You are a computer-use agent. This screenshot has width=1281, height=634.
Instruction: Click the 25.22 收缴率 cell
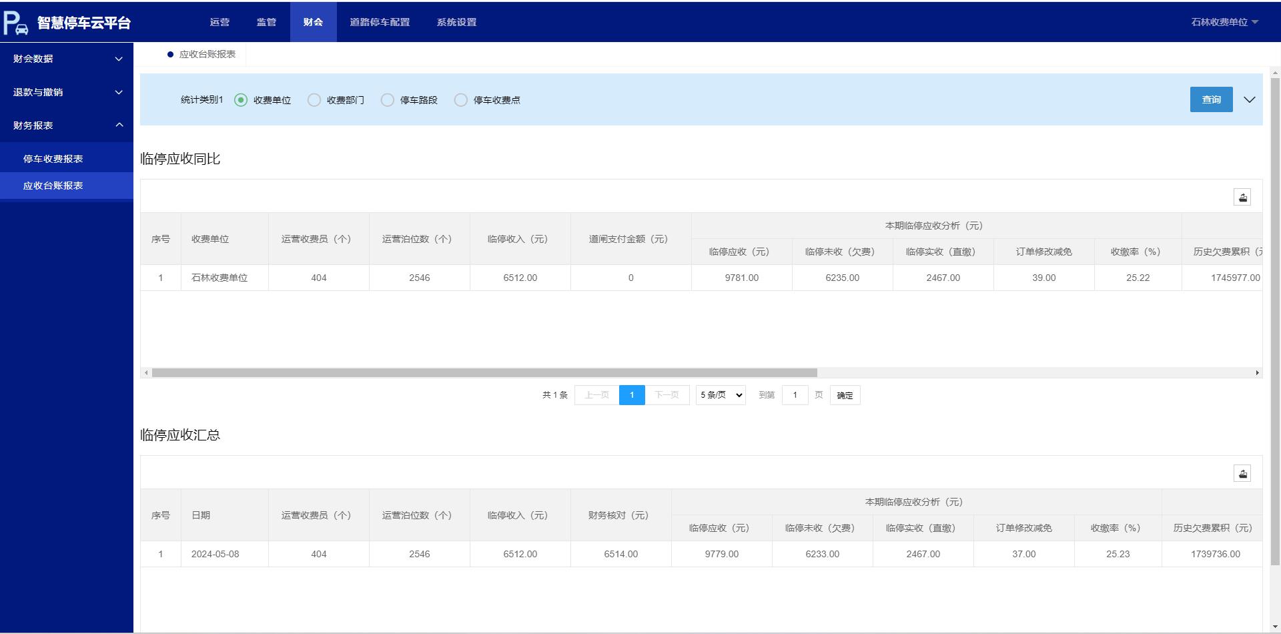[x=1138, y=278]
